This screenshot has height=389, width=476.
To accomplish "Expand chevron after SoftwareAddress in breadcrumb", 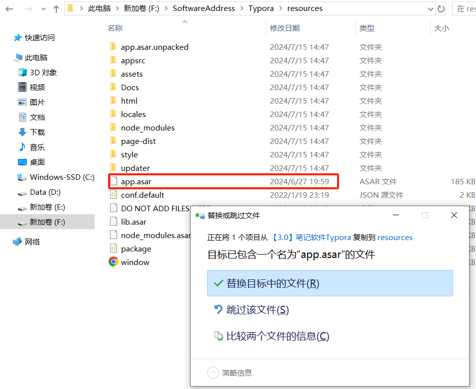I will pos(241,8).
